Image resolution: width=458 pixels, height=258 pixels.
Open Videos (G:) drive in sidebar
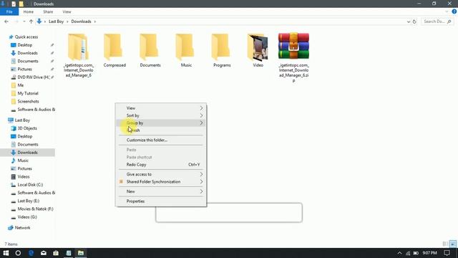tap(27, 217)
